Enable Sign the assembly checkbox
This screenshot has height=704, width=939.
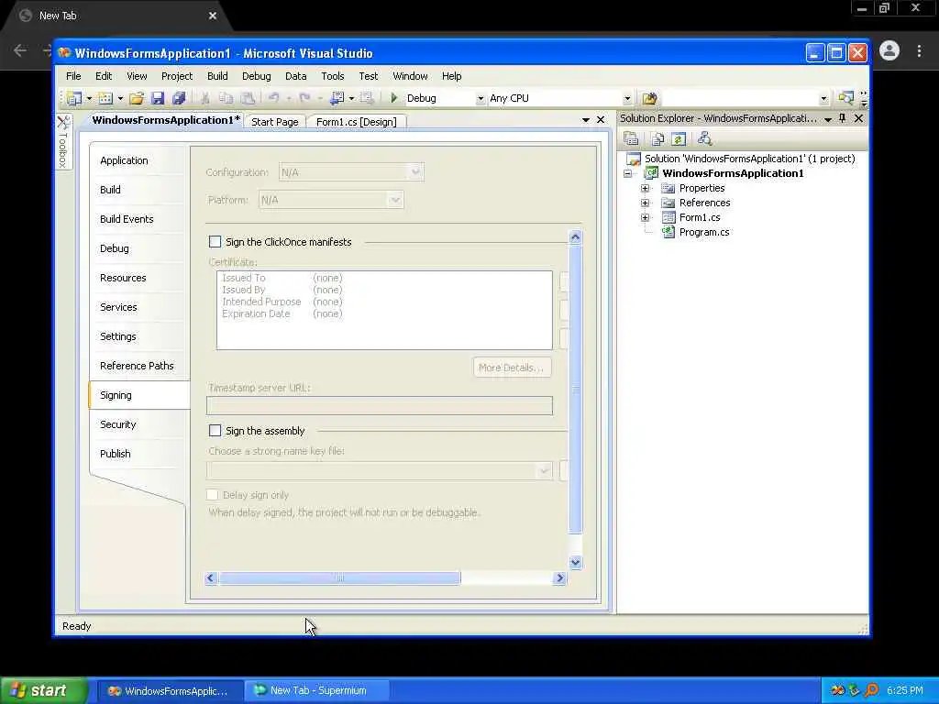(215, 431)
